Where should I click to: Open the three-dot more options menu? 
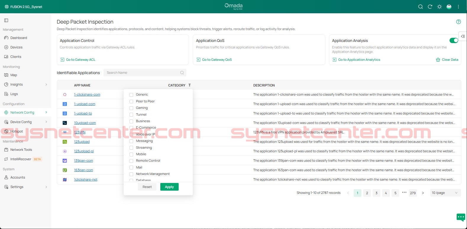point(458,7)
